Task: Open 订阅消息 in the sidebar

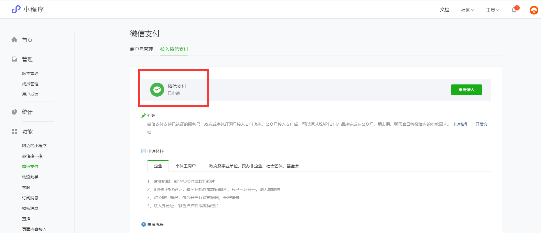Action: (x=30, y=198)
